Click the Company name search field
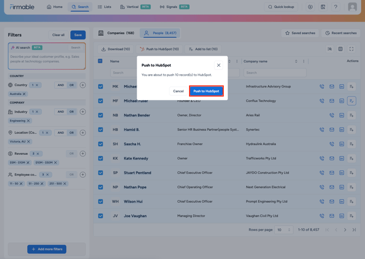 275,73
